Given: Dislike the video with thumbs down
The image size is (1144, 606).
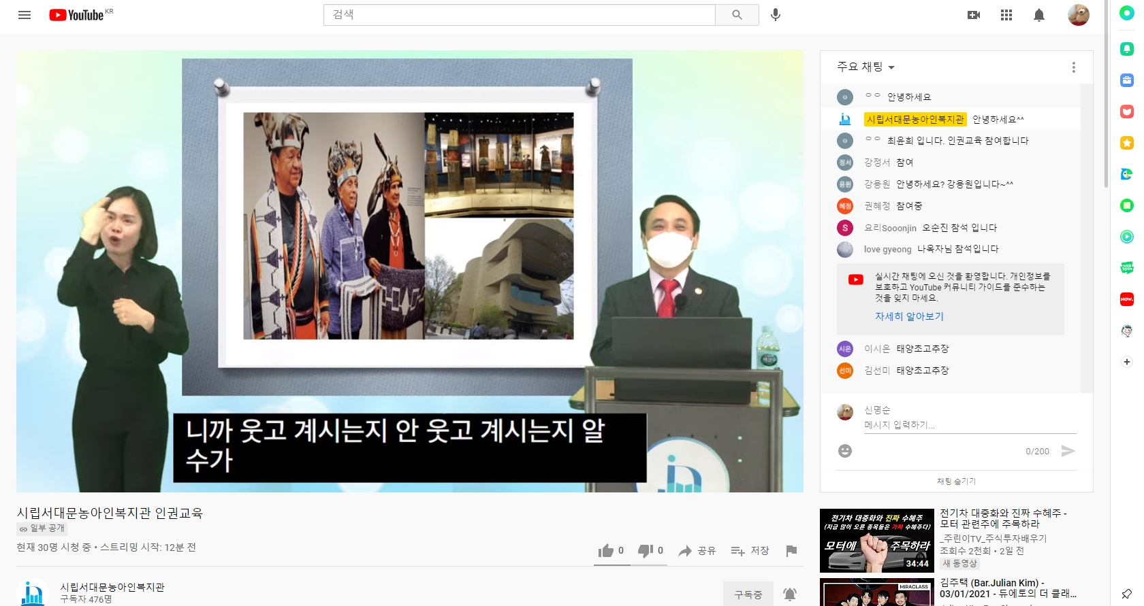Looking at the screenshot, I should (650, 551).
